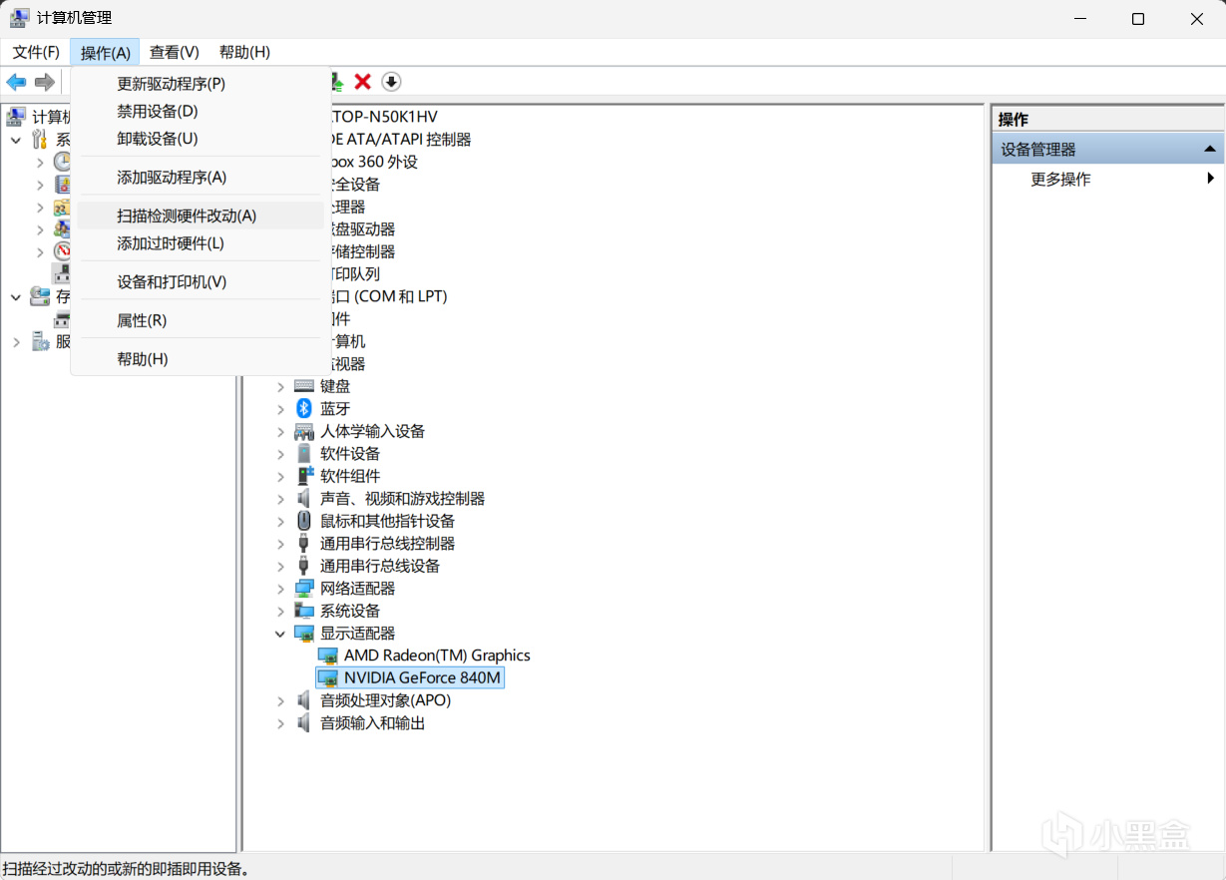Select the 系统设备 label in device tree
The height and width of the screenshot is (880, 1226).
[350, 611]
